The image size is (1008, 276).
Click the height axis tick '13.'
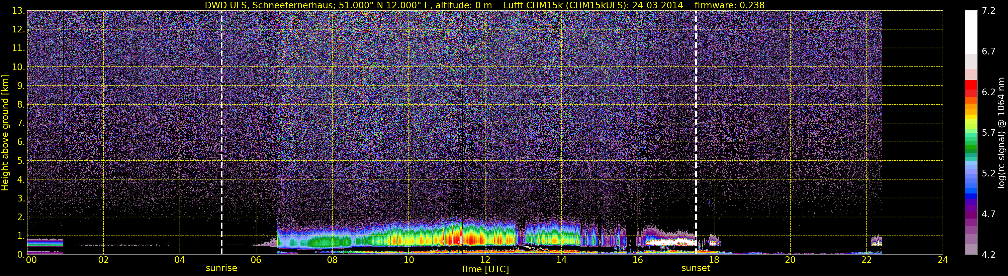click(18, 11)
